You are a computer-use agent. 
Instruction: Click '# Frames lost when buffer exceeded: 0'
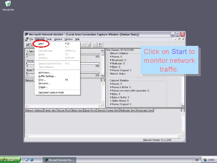pos(130,91)
